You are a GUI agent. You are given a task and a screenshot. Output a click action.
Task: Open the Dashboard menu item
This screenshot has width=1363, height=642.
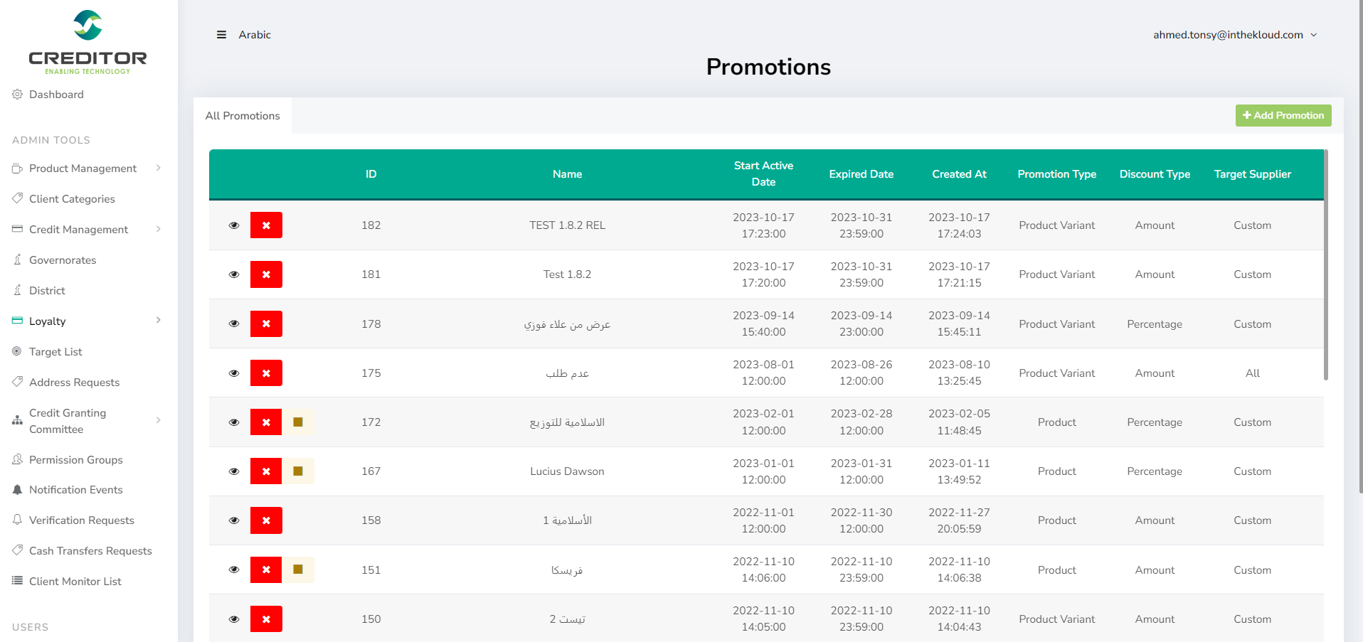(56, 95)
